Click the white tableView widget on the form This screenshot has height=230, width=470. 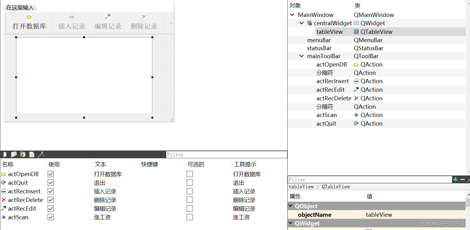pyautogui.click(x=84, y=75)
